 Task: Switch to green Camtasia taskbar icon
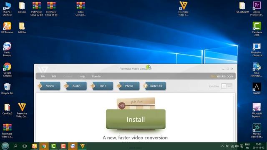point(53,146)
